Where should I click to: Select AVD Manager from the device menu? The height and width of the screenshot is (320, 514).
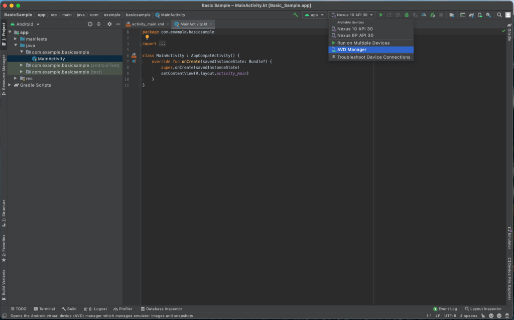pos(351,50)
